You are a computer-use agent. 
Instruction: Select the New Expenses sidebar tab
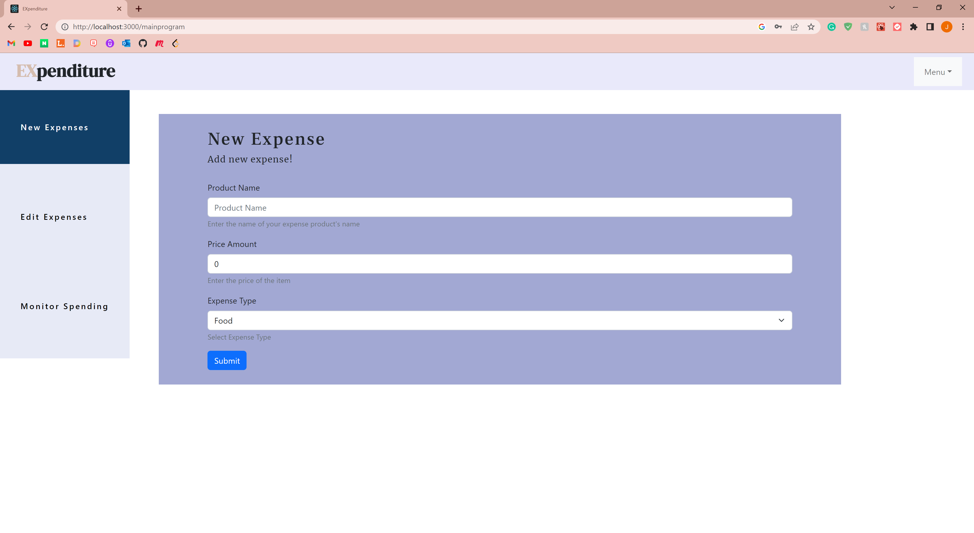(55, 127)
